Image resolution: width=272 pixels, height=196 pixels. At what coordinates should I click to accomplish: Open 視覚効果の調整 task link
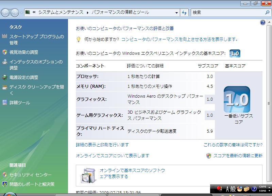tap(24, 52)
